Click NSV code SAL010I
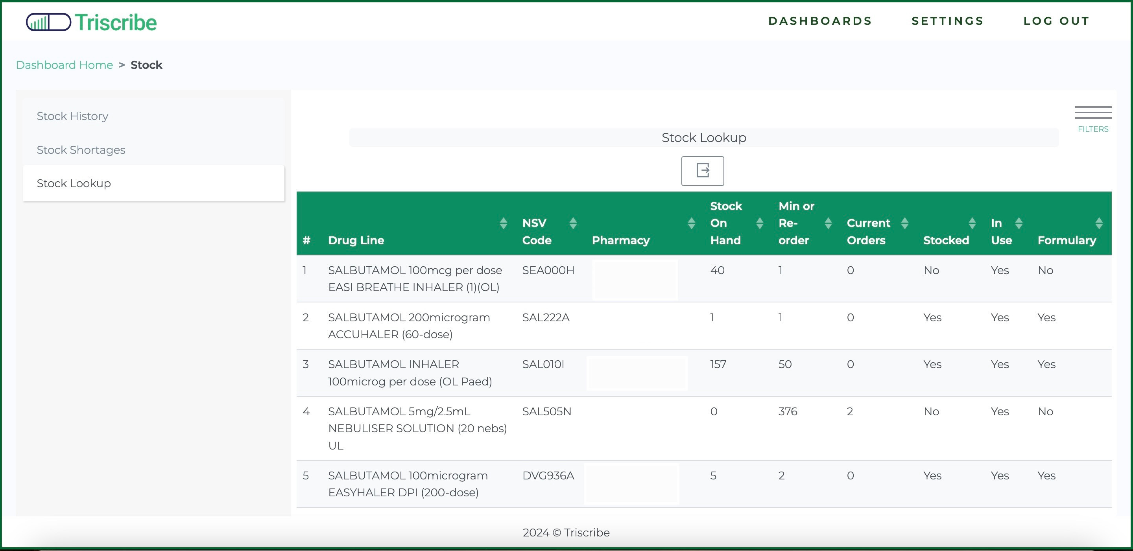Image resolution: width=1133 pixels, height=551 pixels. pos(543,364)
